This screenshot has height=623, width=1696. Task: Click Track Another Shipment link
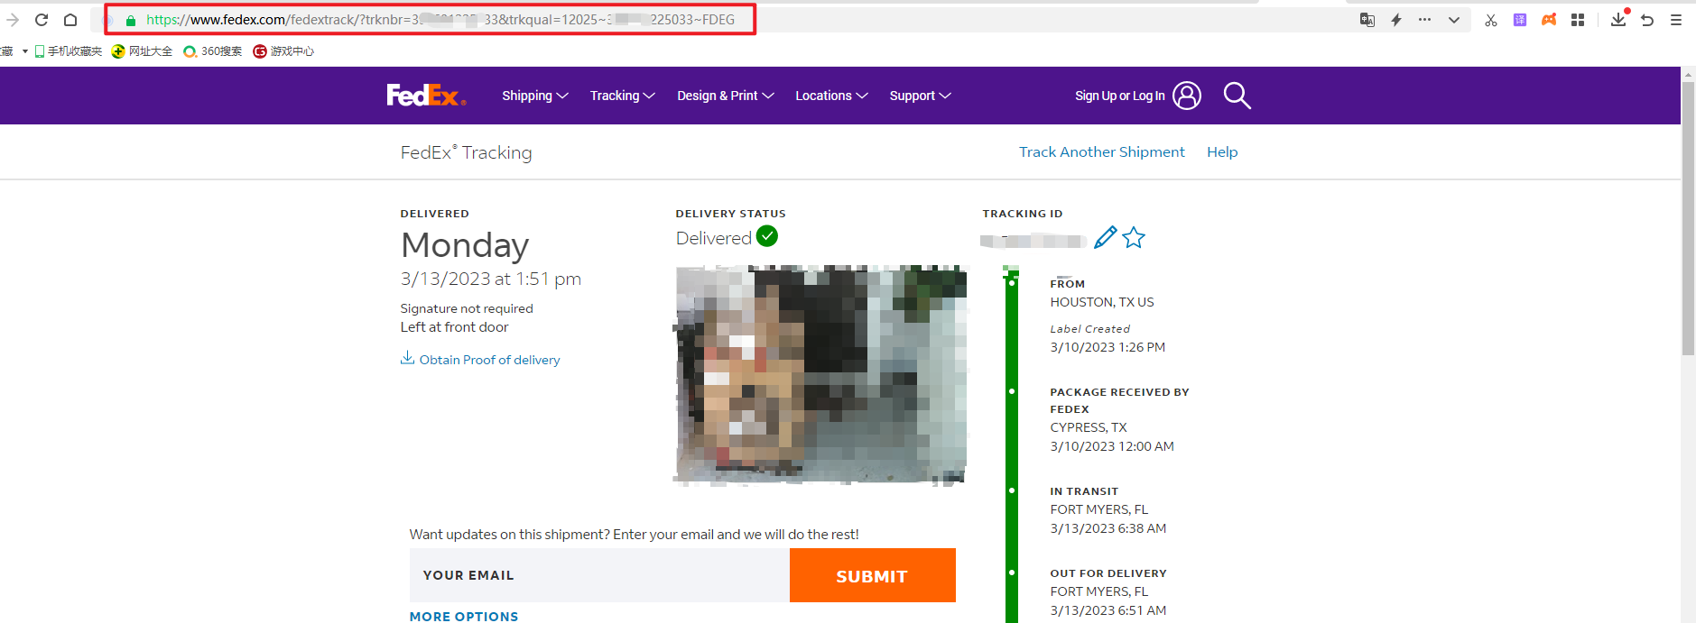point(1102,152)
